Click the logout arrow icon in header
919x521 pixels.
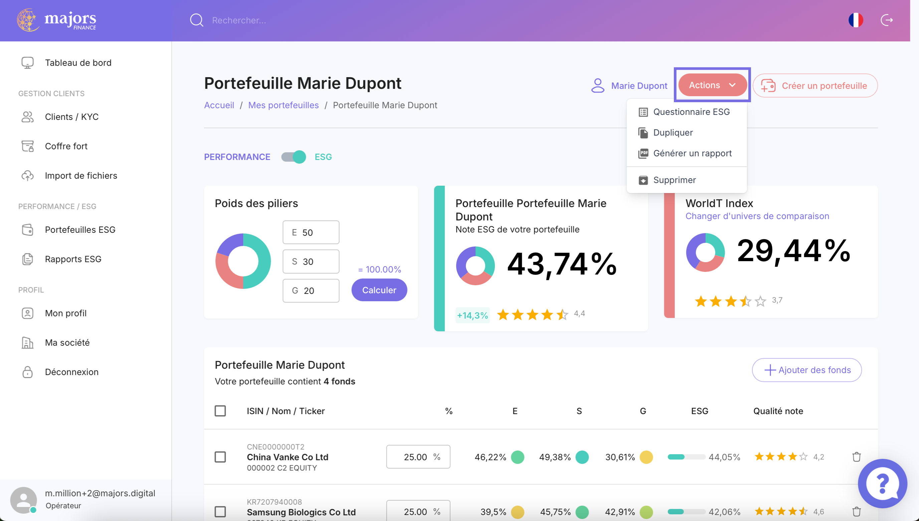tap(887, 20)
